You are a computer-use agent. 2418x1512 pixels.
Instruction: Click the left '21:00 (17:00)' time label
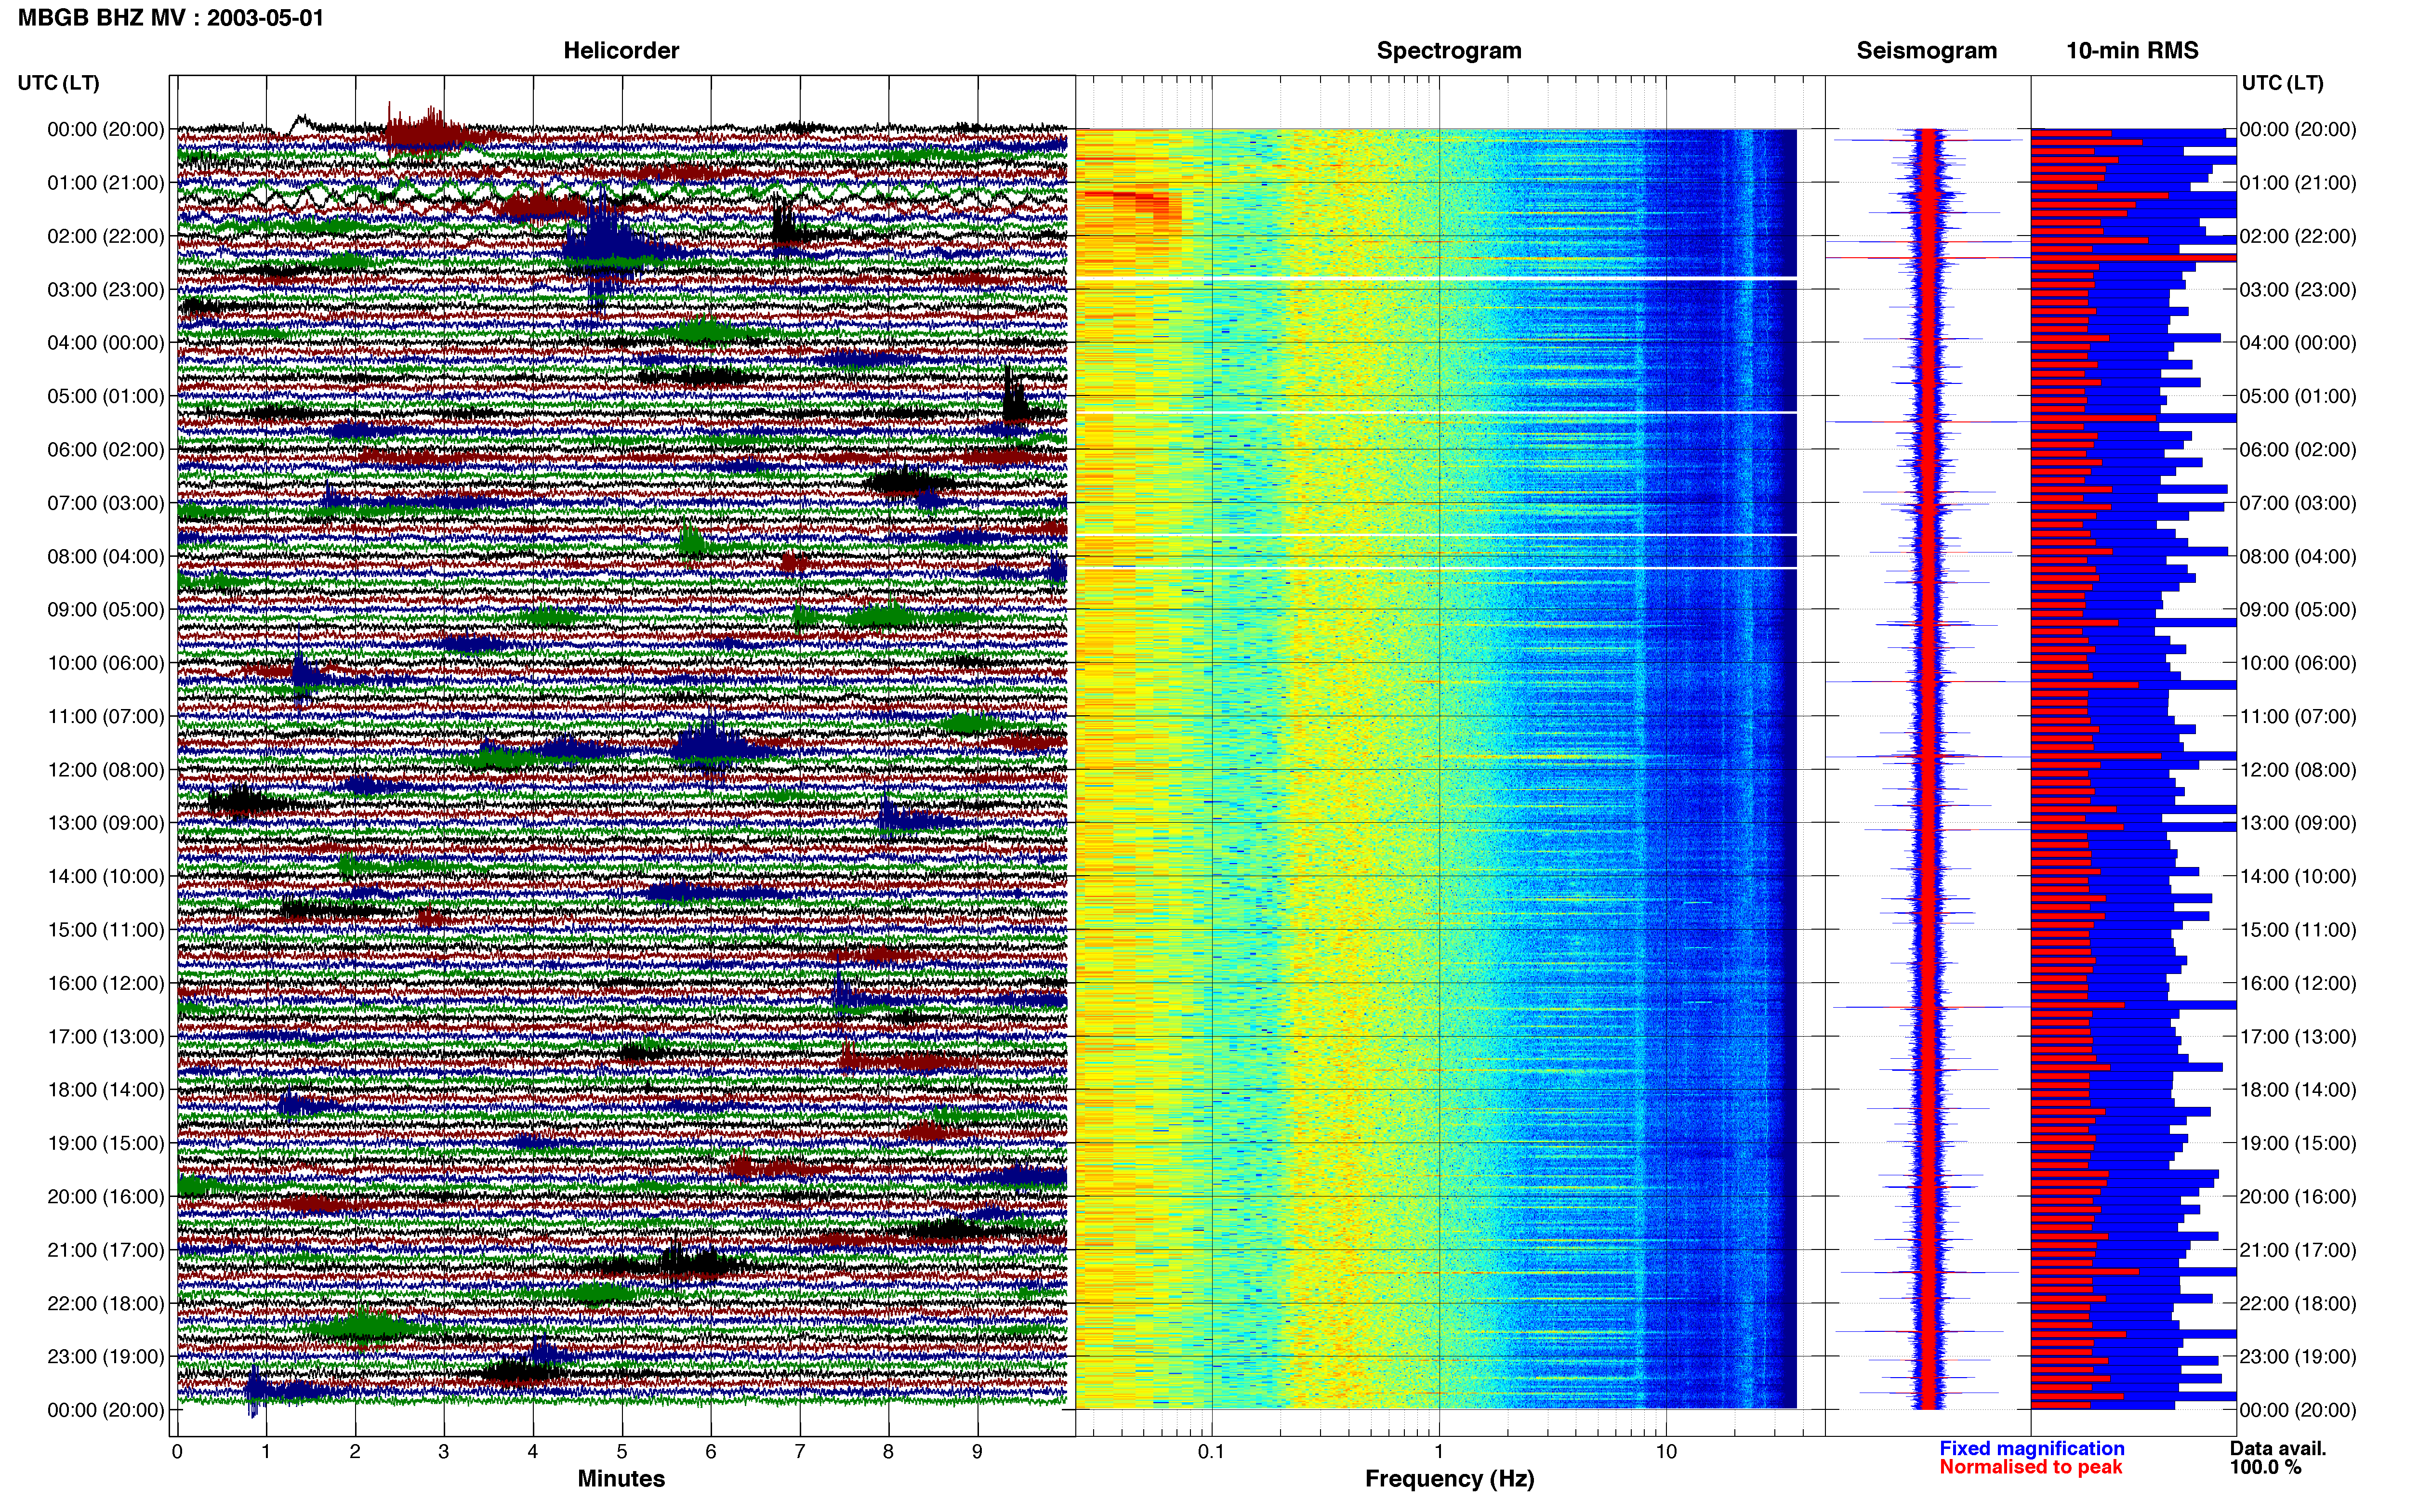(106, 1250)
